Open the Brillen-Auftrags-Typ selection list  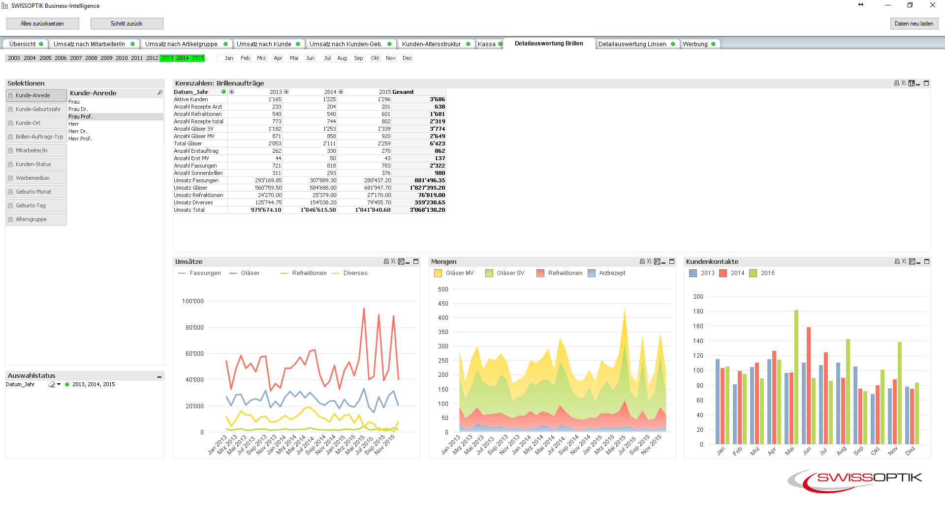pos(36,137)
